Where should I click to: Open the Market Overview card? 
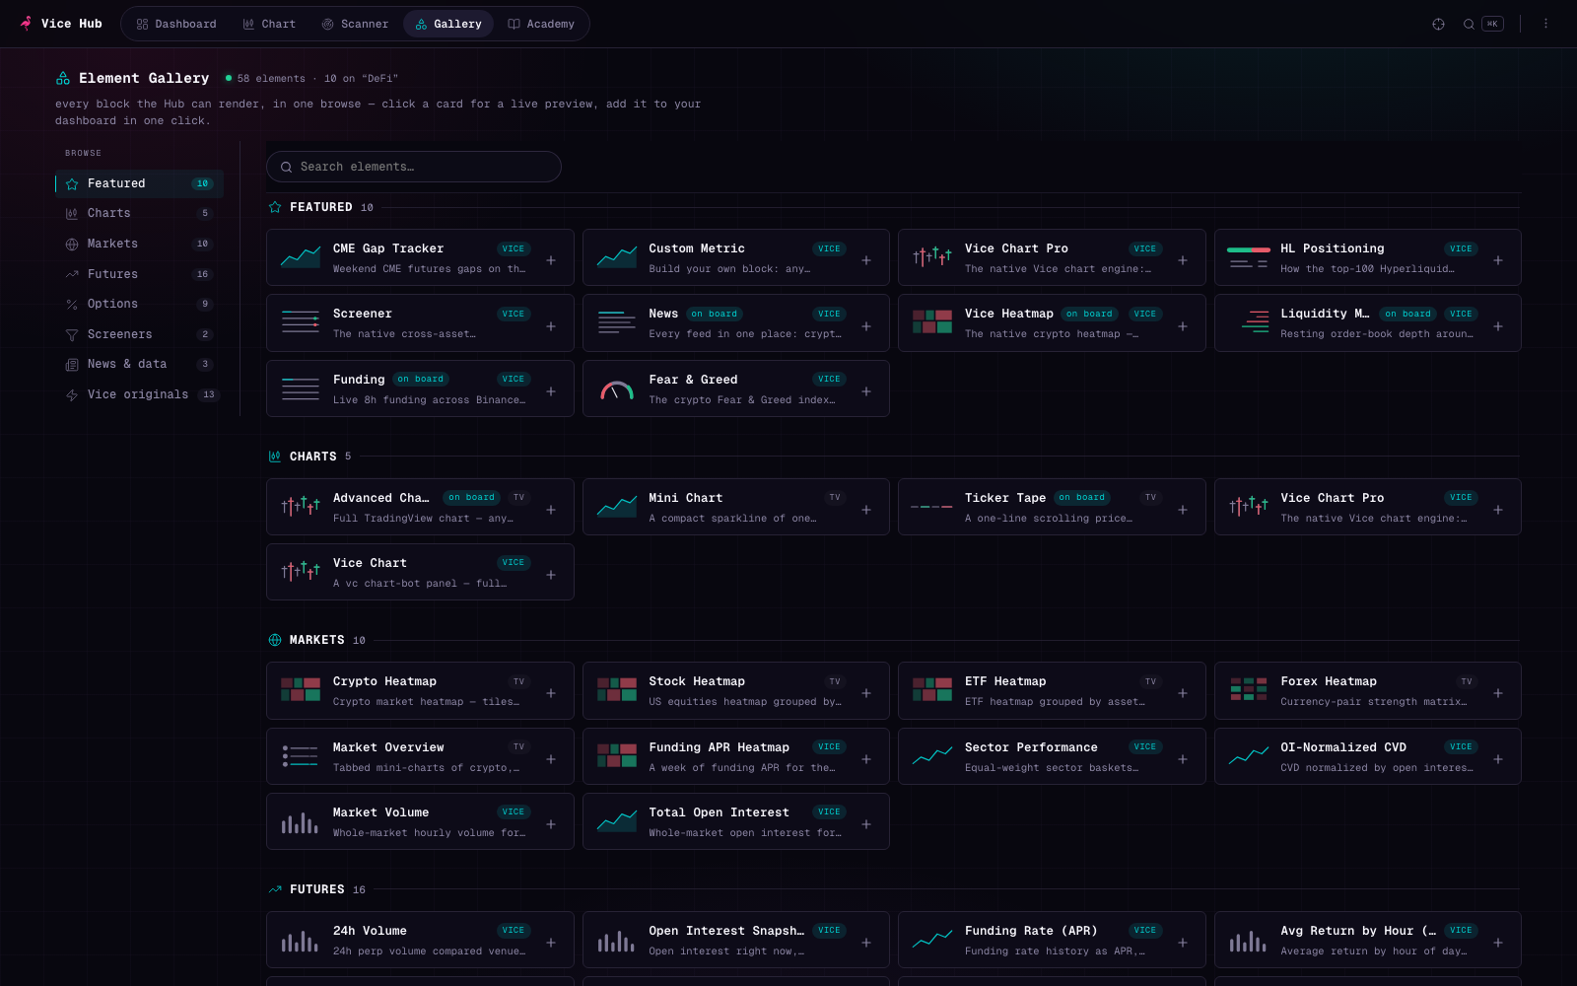(420, 756)
